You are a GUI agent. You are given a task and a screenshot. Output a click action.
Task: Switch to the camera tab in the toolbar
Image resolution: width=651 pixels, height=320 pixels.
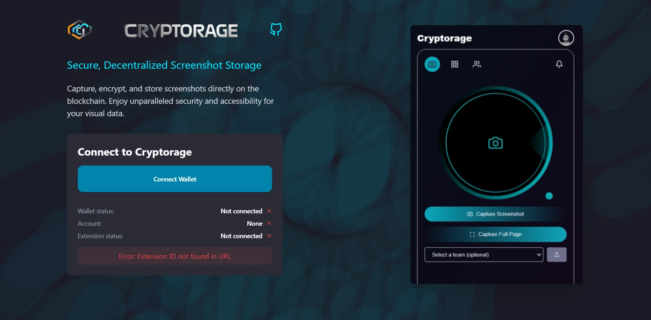(x=432, y=64)
